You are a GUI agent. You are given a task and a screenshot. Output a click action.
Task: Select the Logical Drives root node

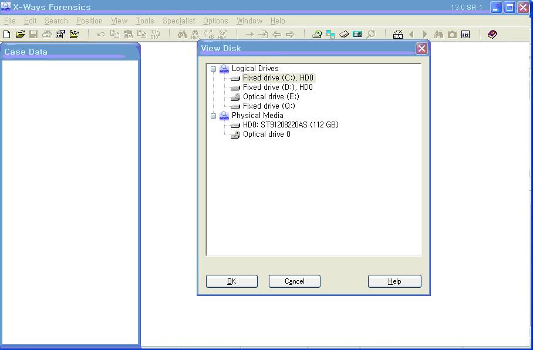tap(255, 68)
